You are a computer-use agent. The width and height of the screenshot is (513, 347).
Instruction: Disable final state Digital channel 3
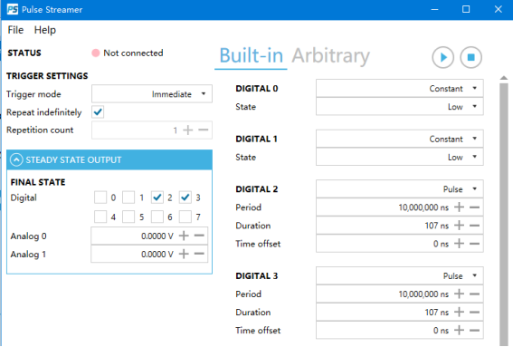185,198
